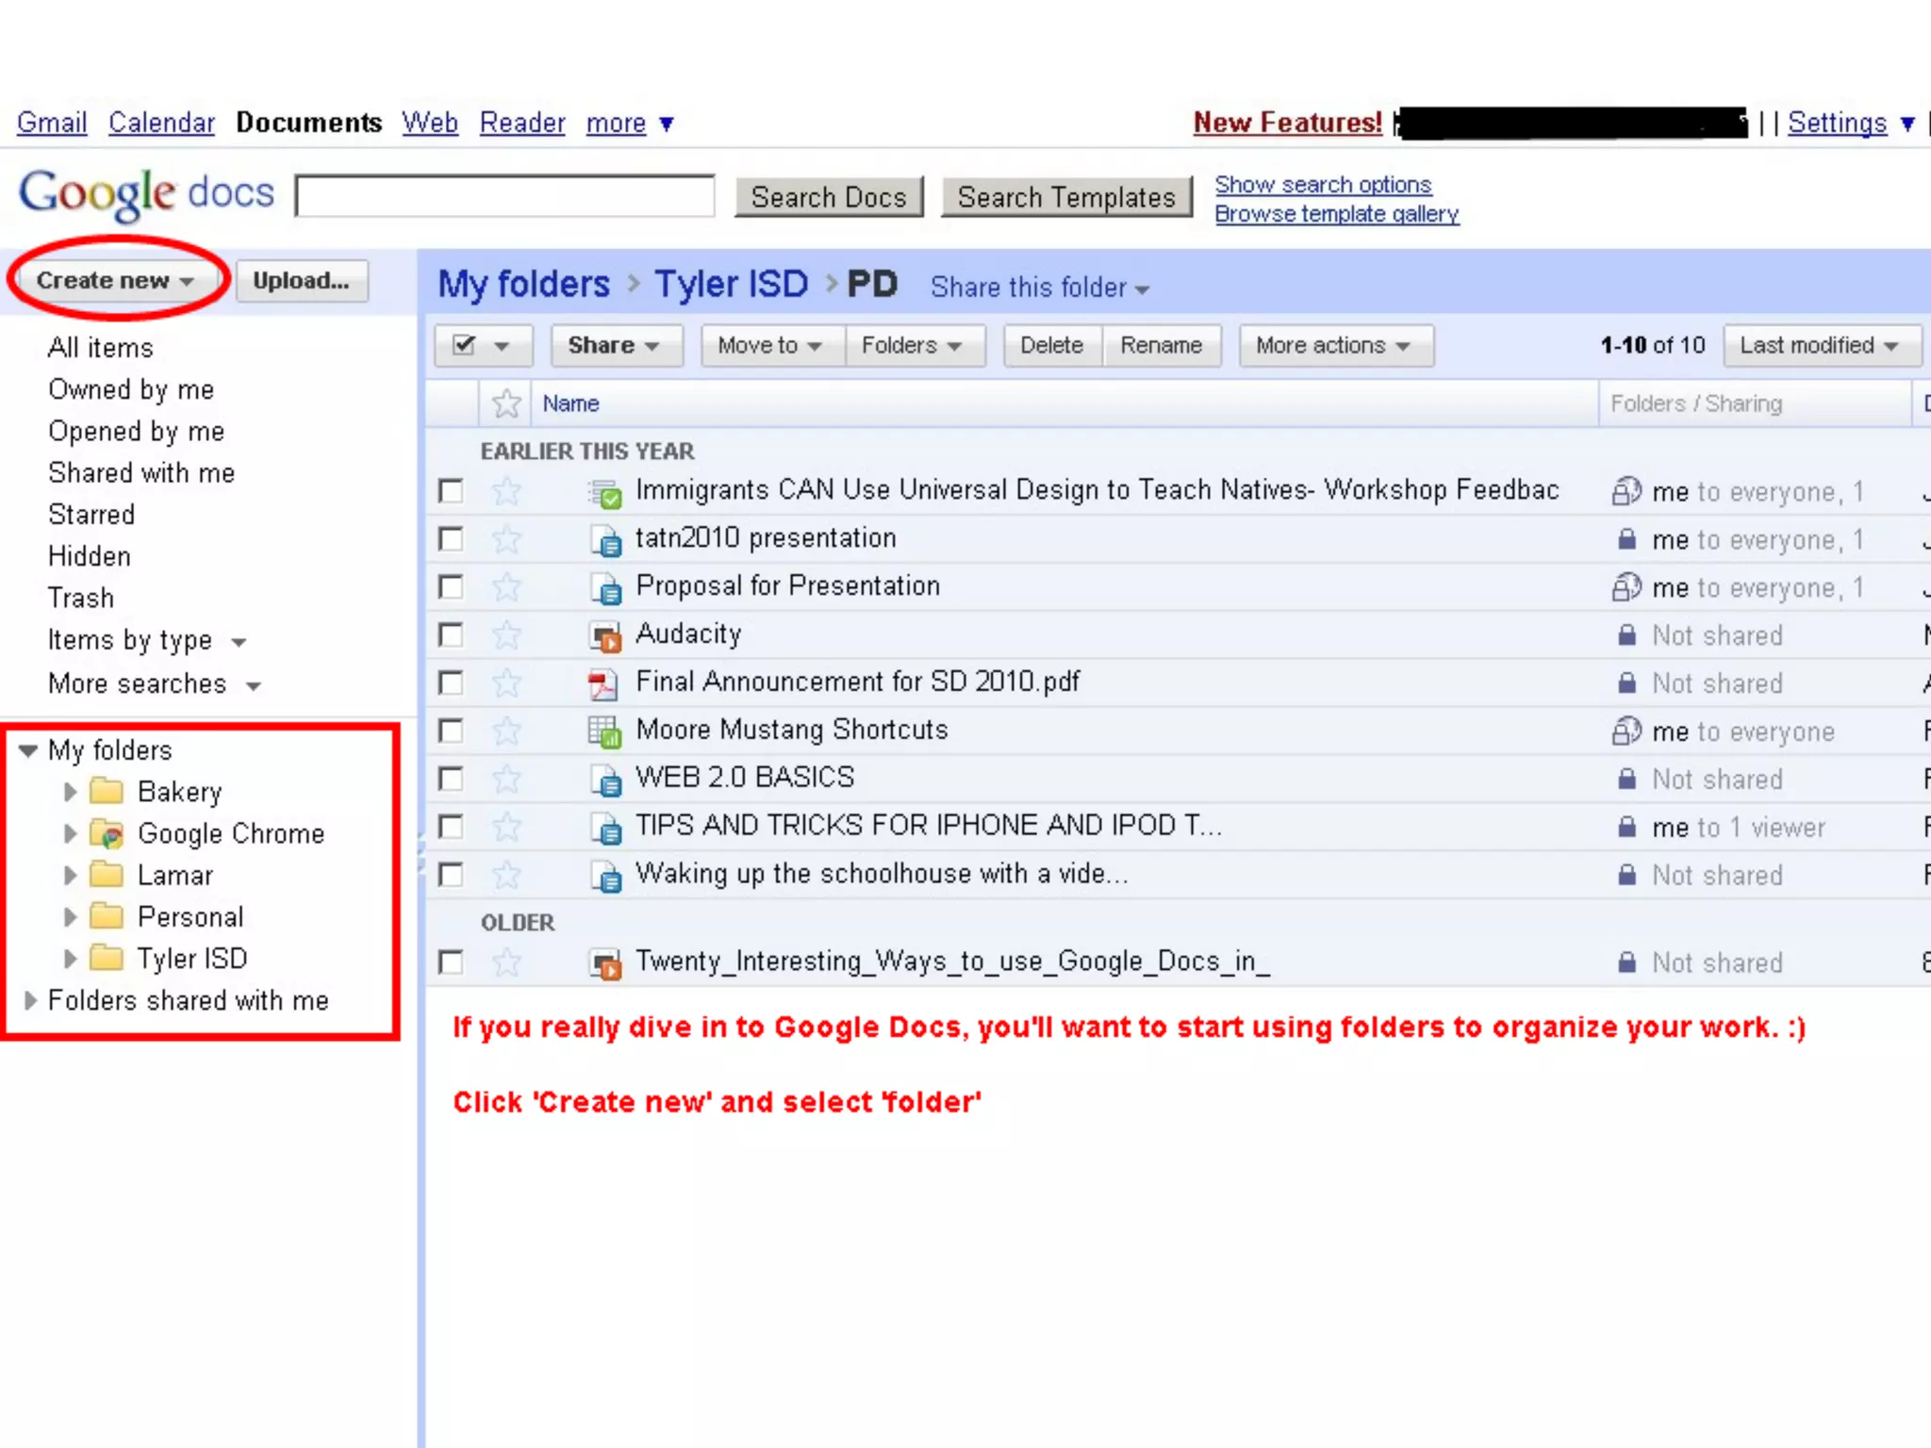This screenshot has height=1448, width=1931.
Task: Click the PDF icon for Final Announcement
Action: tap(602, 683)
